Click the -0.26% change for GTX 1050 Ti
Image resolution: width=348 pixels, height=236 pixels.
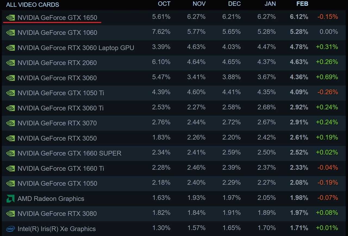(x=328, y=92)
